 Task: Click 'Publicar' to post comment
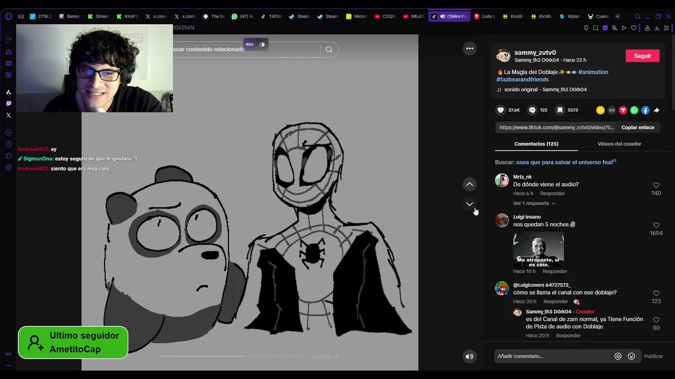pos(653,356)
